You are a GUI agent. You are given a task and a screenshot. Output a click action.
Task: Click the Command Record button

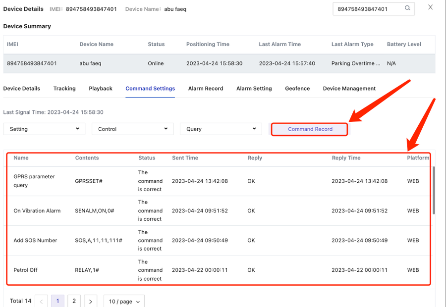(x=310, y=129)
